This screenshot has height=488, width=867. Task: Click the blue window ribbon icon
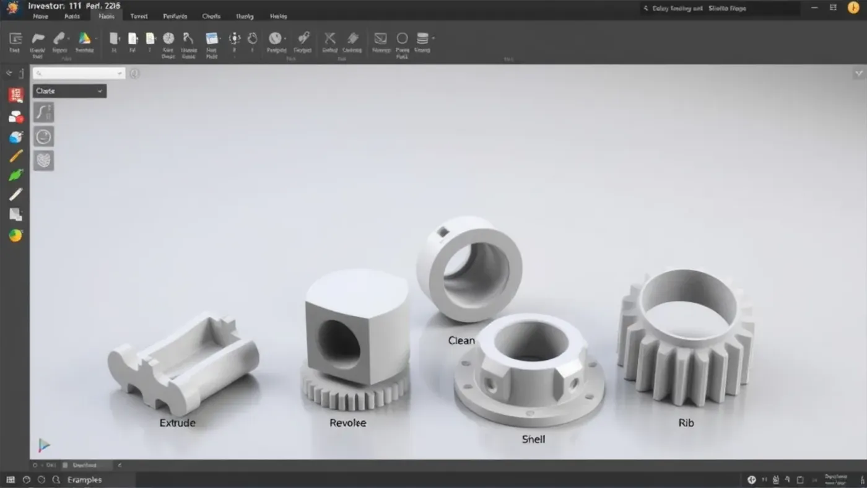pyautogui.click(x=212, y=38)
